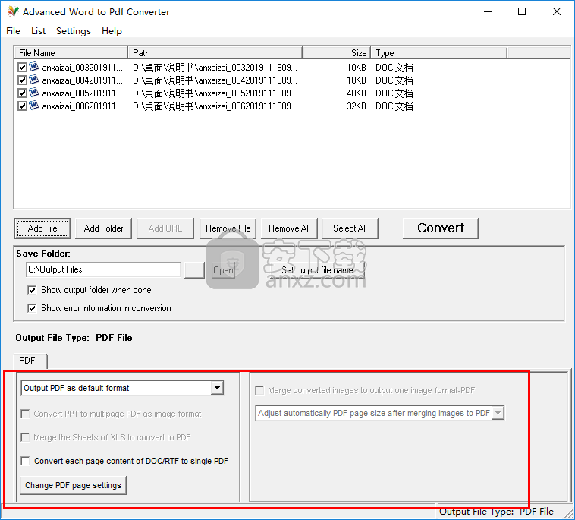Click the Word icon of anxaizai_003201911 row
The width and height of the screenshot is (575, 520).
[33, 67]
